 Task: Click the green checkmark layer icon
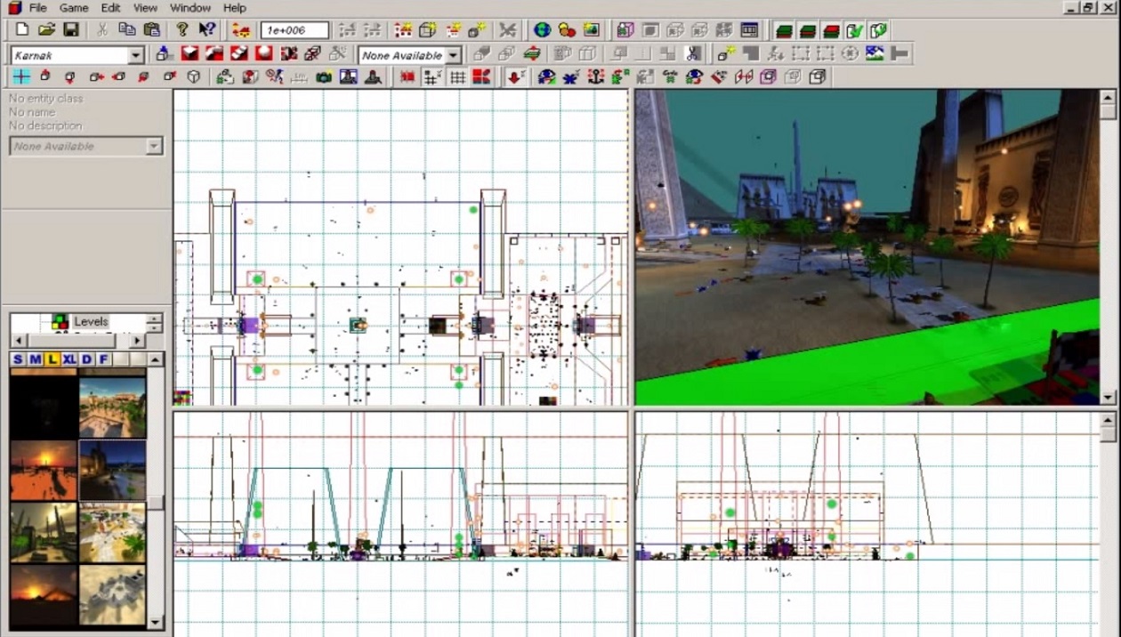tap(854, 30)
